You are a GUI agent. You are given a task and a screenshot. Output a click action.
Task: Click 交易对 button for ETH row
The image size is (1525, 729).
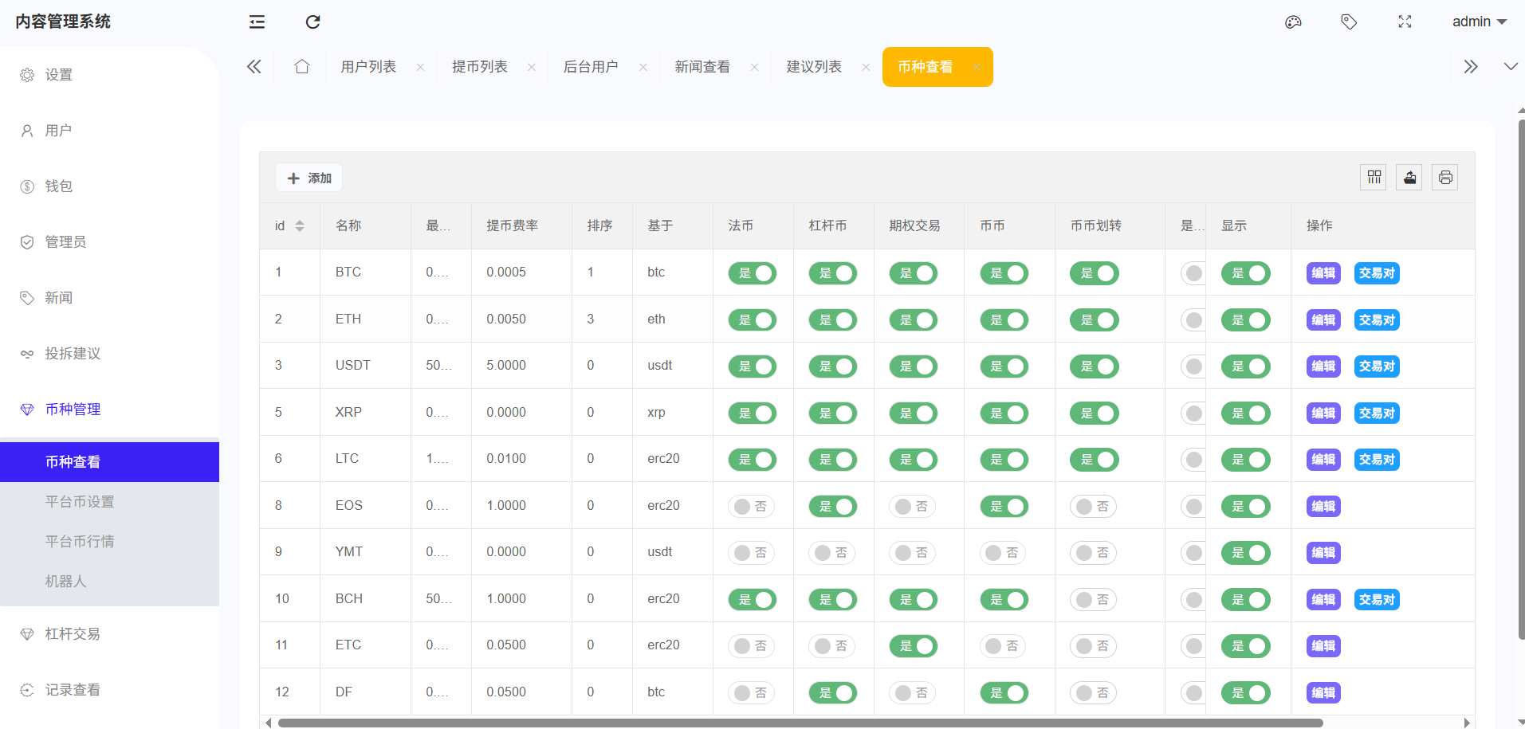(x=1377, y=320)
